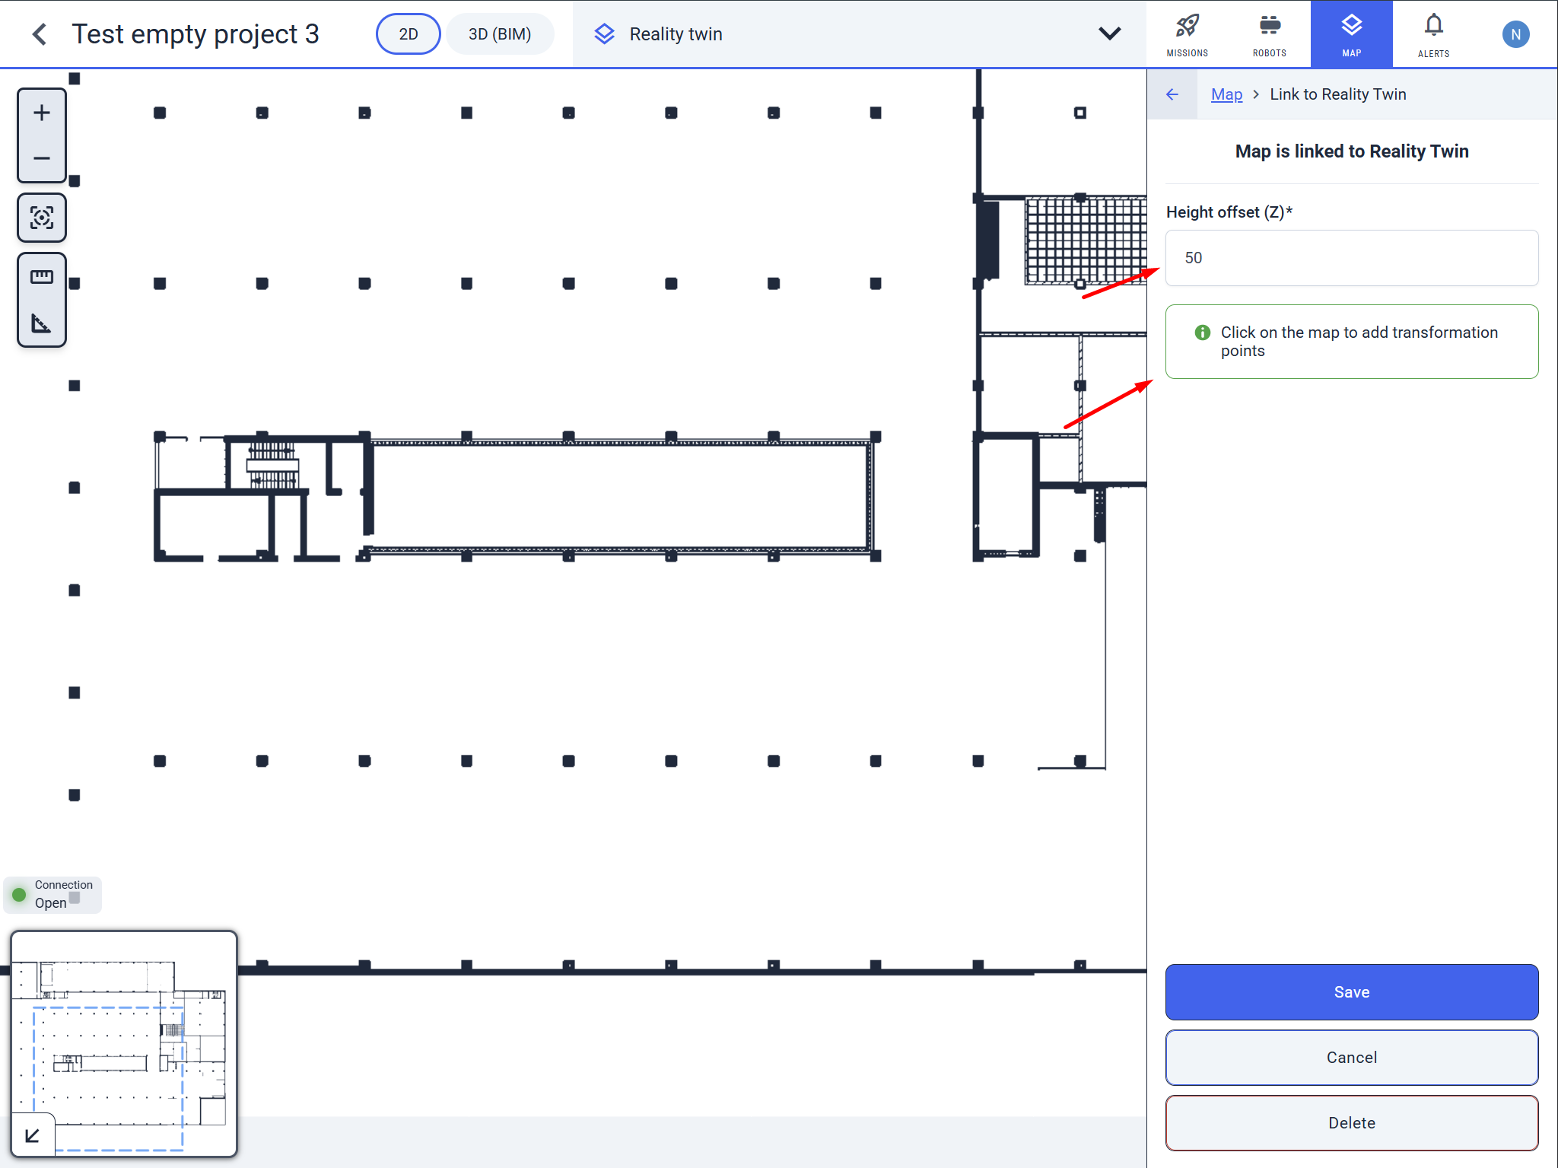This screenshot has height=1168, width=1558.
Task: Save the Reality Twin link settings
Action: click(1351, 992)
